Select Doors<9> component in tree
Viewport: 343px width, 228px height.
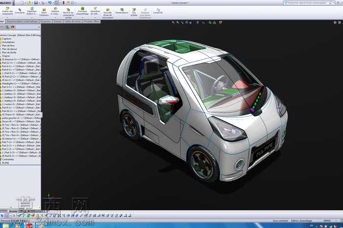[x=21, y=122]
